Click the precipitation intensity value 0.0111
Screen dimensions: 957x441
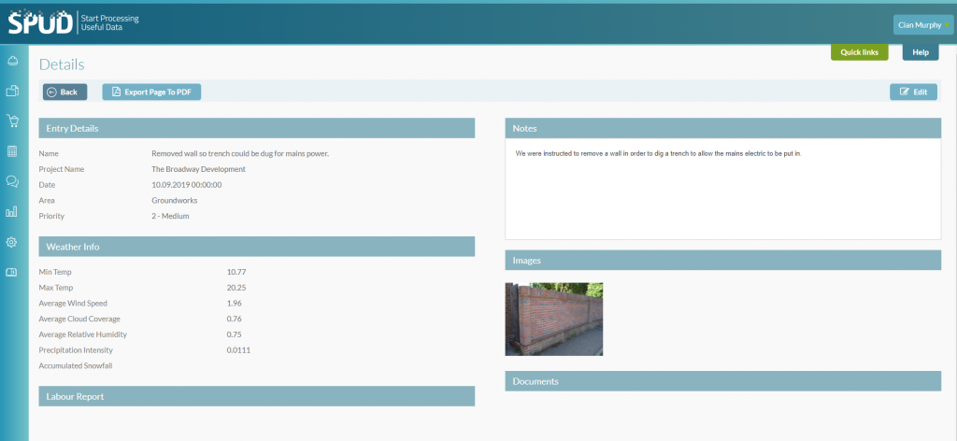coord(238,350)
